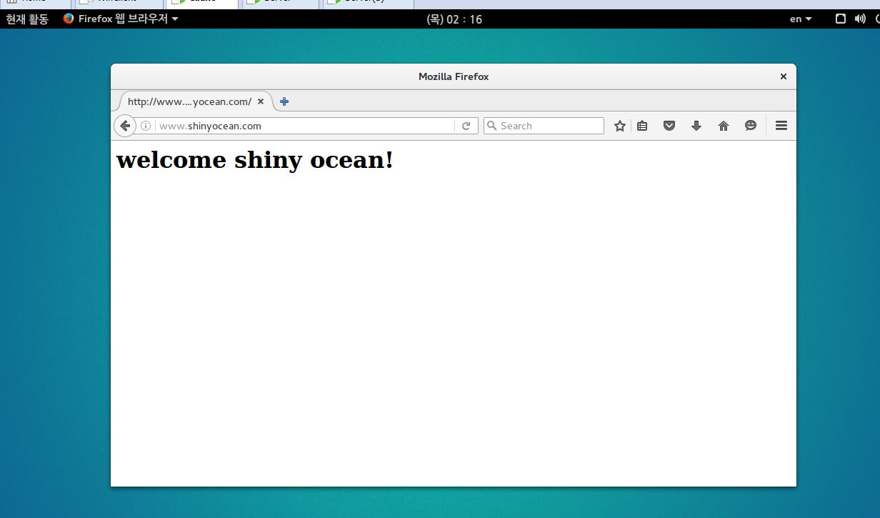Open a new tab with plus icon
880x518 pixels.
point(284,101)
